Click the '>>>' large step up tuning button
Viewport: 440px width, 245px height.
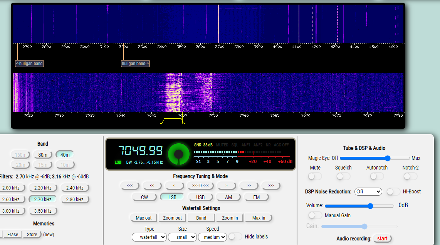pos(271,186)
